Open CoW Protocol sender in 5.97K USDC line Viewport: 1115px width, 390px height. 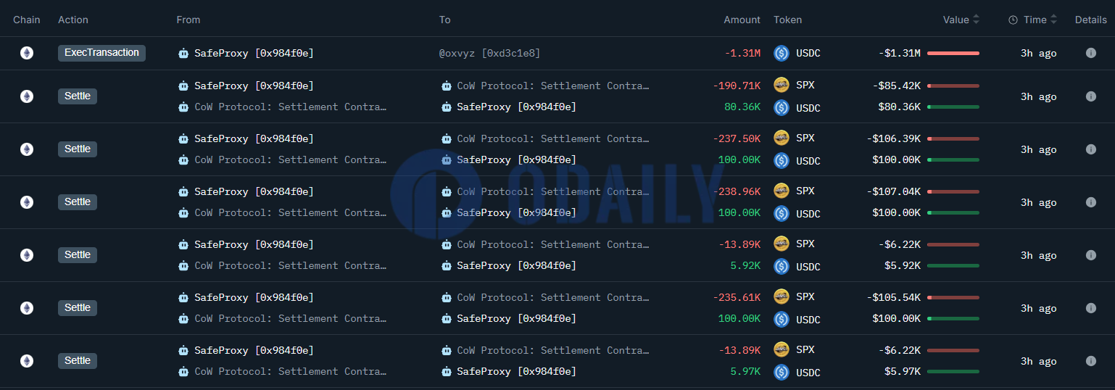(x=290, y=371)
